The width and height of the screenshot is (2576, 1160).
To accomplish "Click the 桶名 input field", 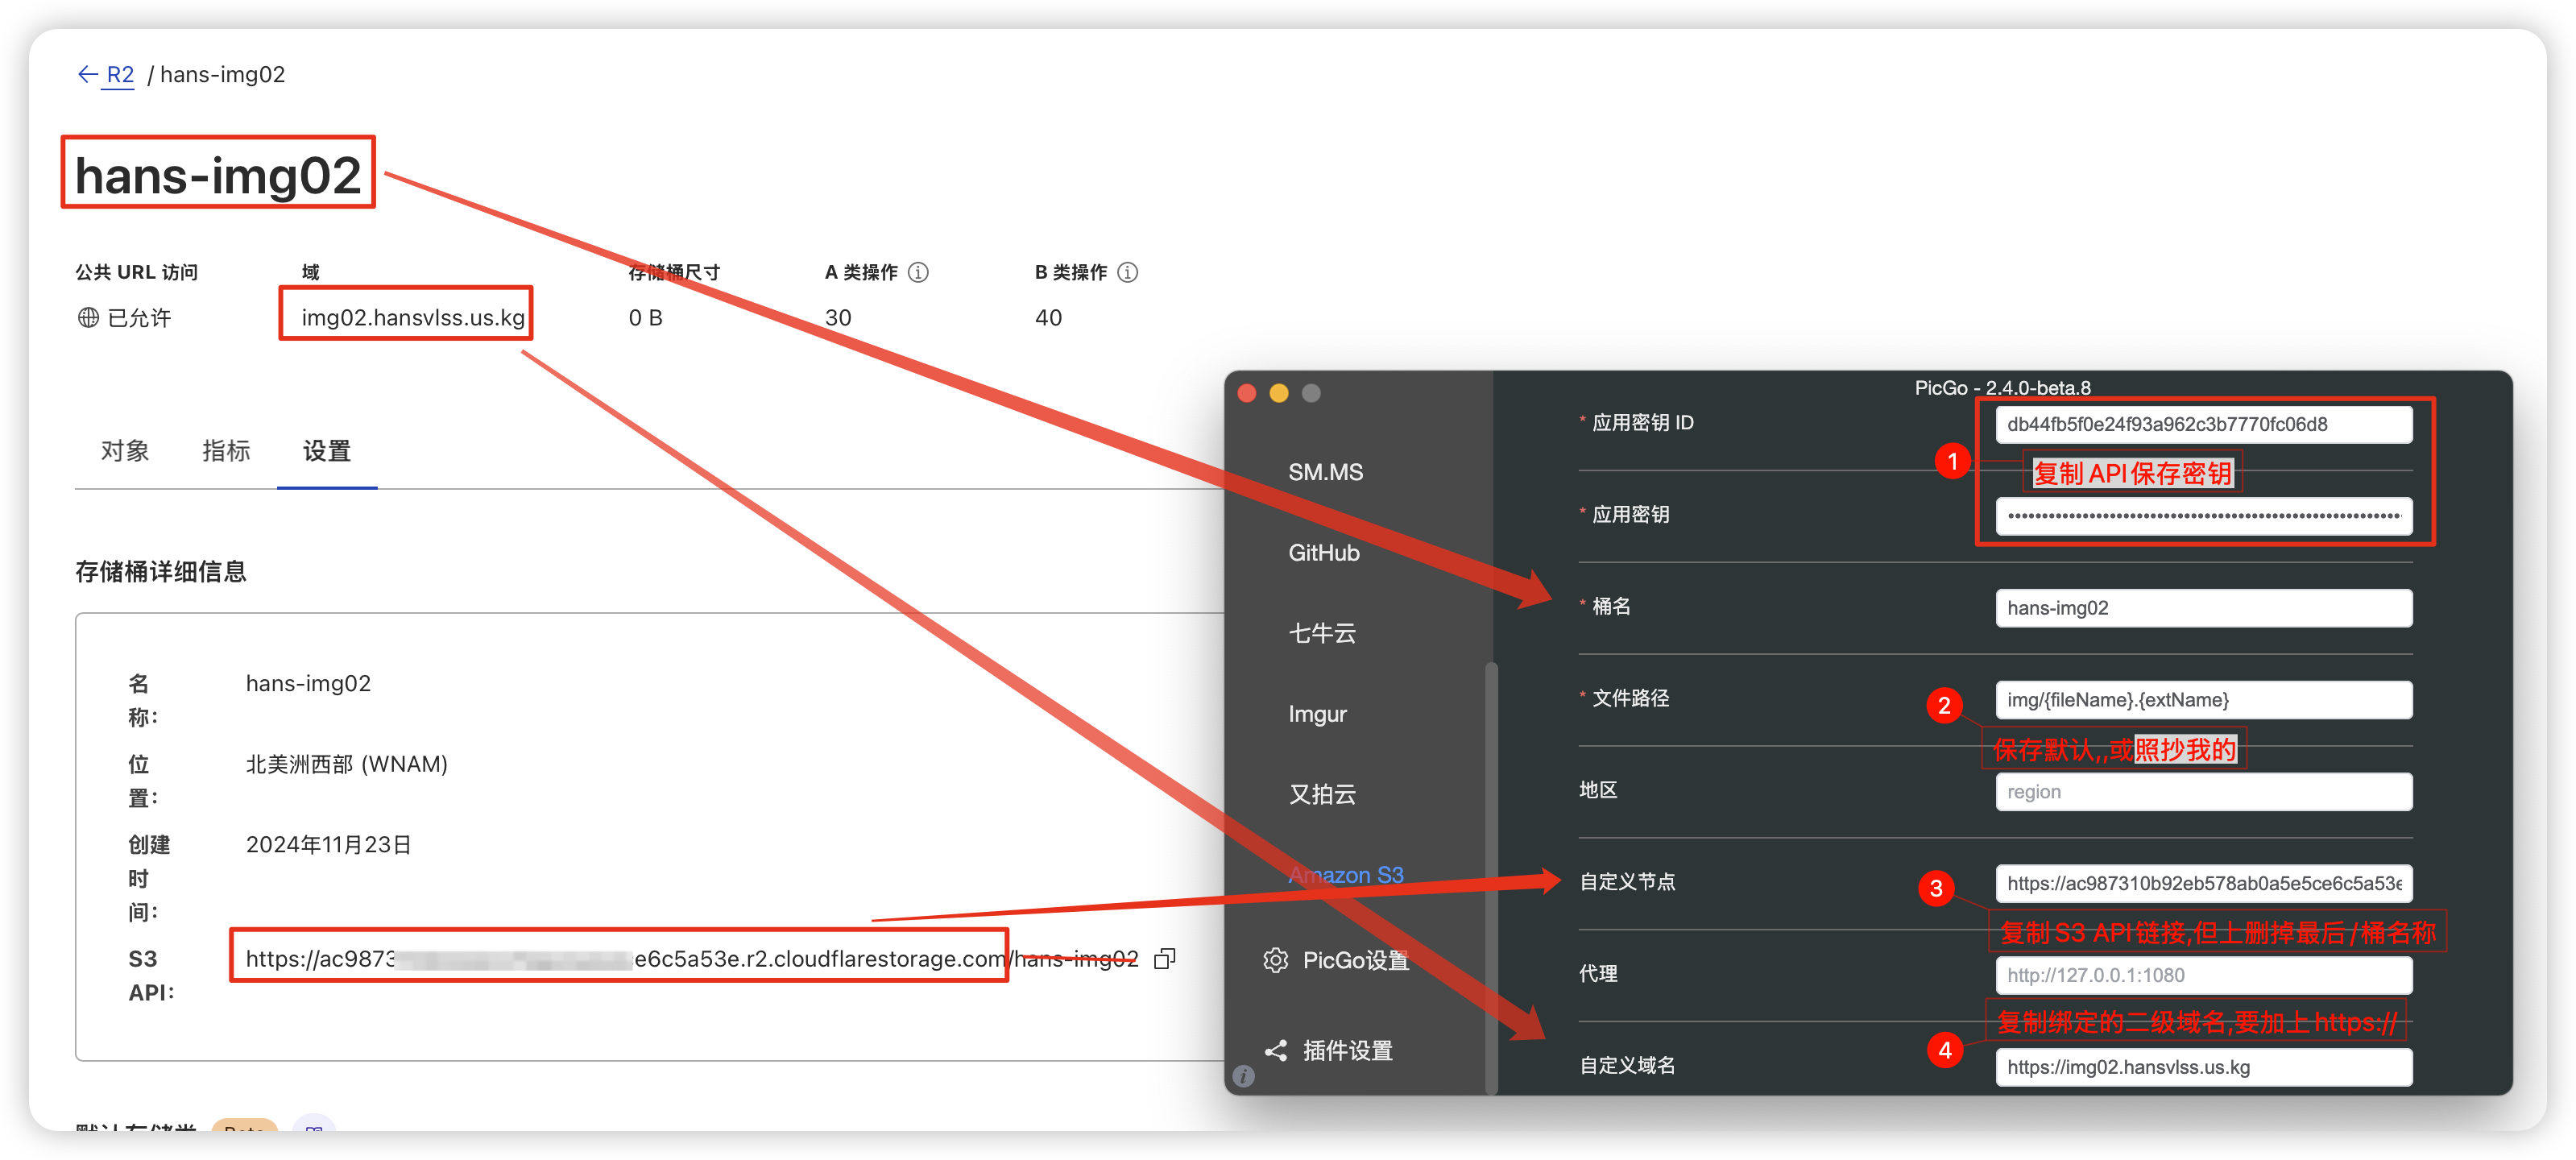I will 2203,608.
